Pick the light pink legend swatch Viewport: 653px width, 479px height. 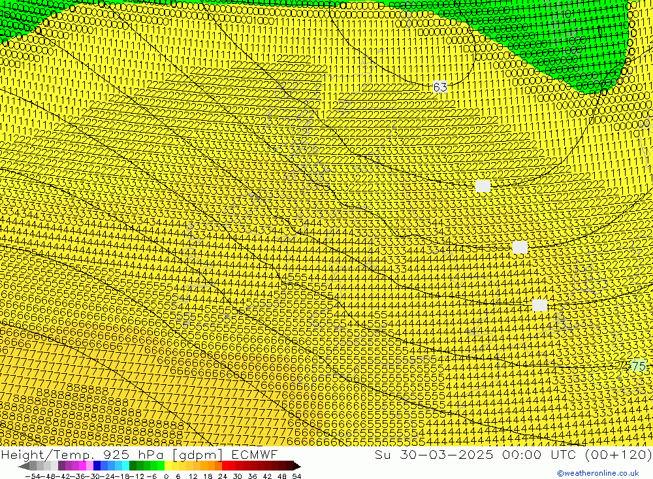click(89, 466)
